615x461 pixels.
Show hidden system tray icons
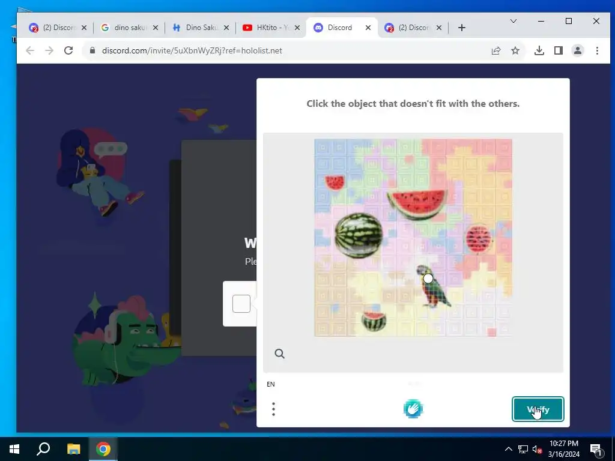point(508,449)
